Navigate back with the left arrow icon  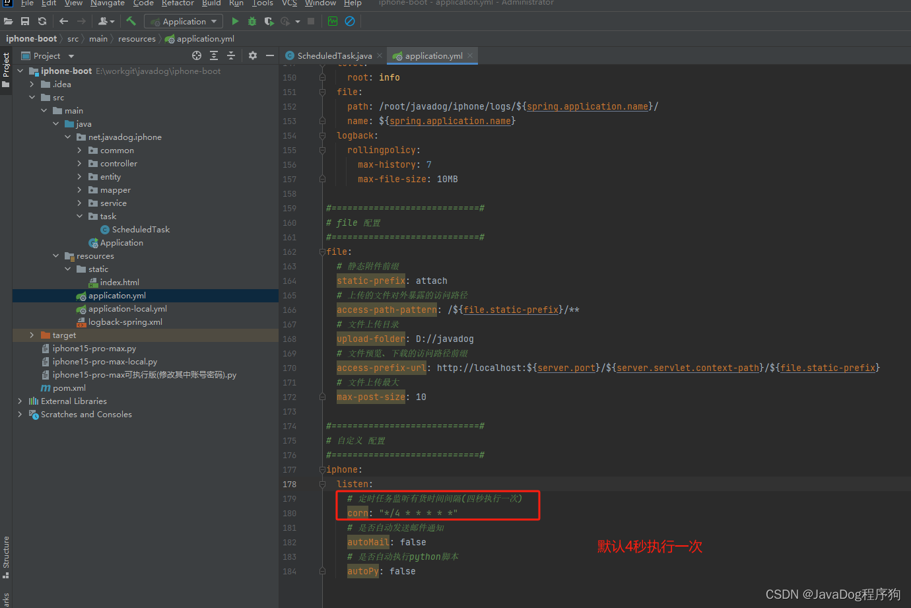(x=63, y=20)
